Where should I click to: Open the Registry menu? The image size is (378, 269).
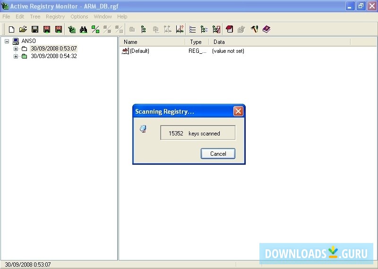(55, 17)
